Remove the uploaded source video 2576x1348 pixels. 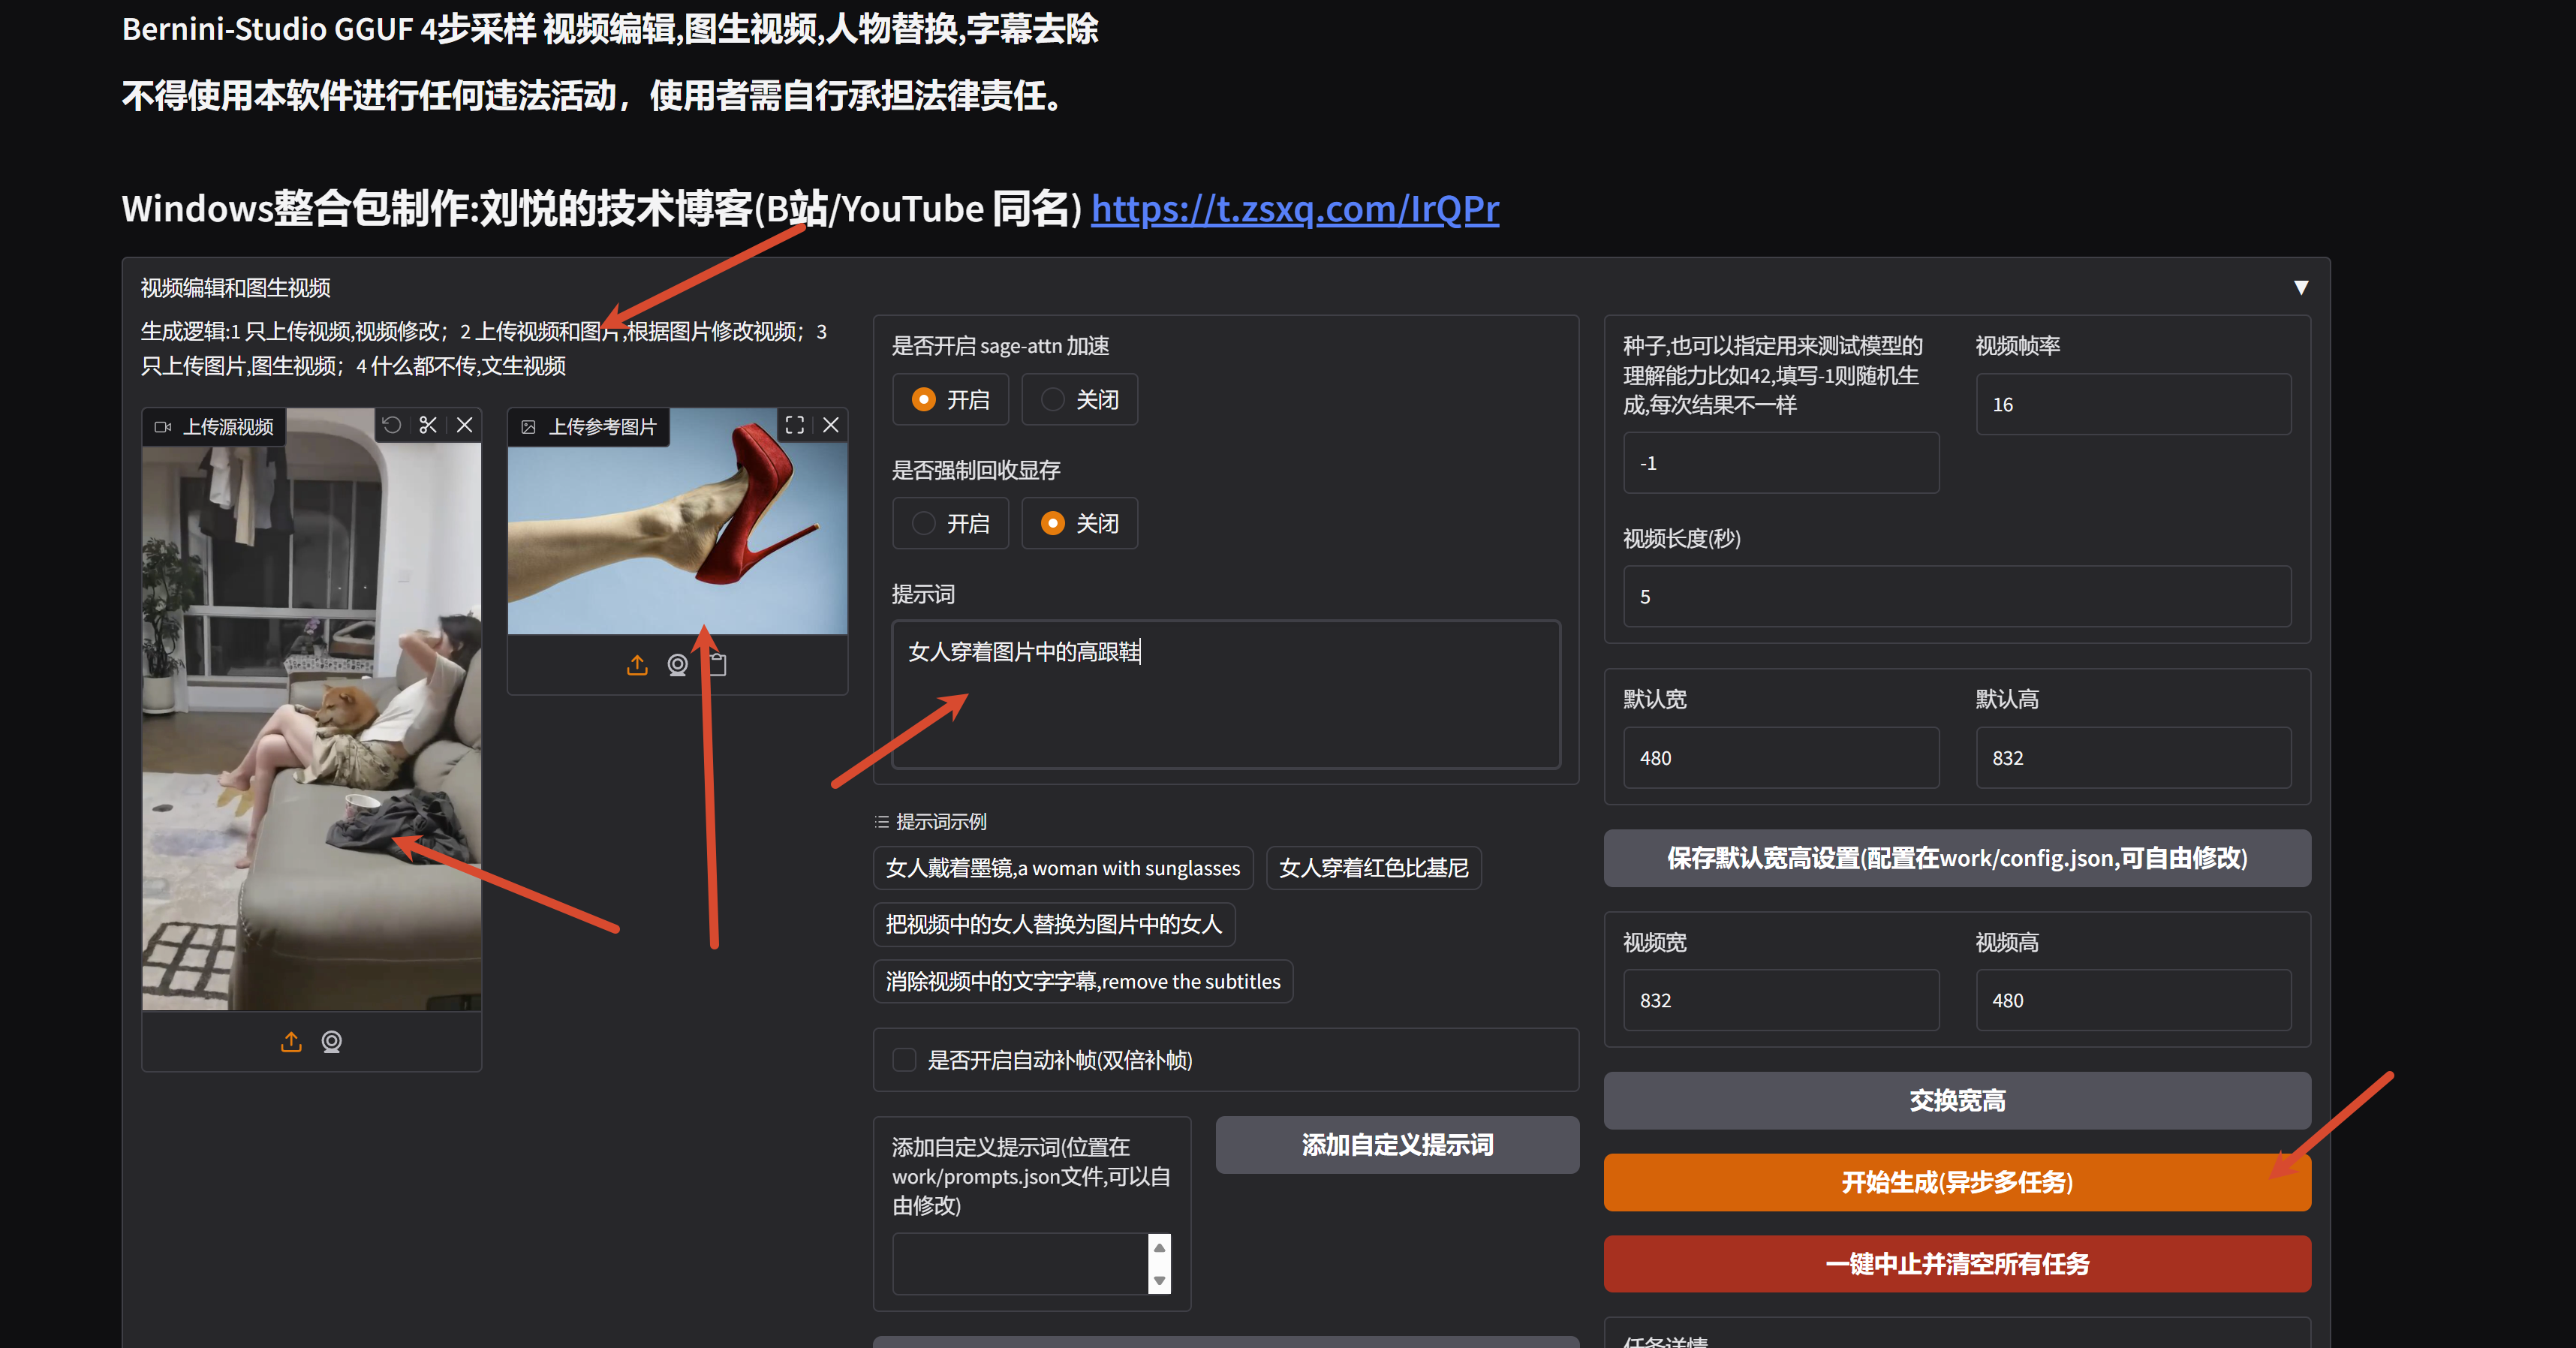(x=465, y=425)
